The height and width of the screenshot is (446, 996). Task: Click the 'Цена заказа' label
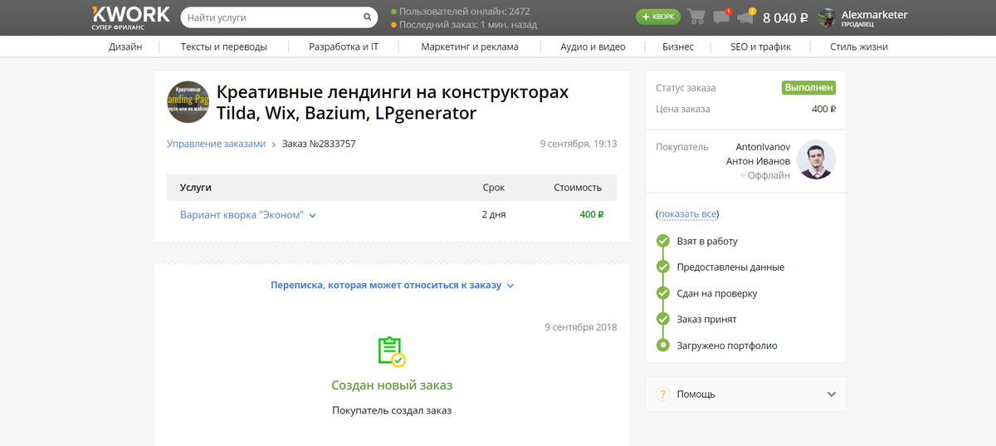pyautogui.click(x=683, y=109)
